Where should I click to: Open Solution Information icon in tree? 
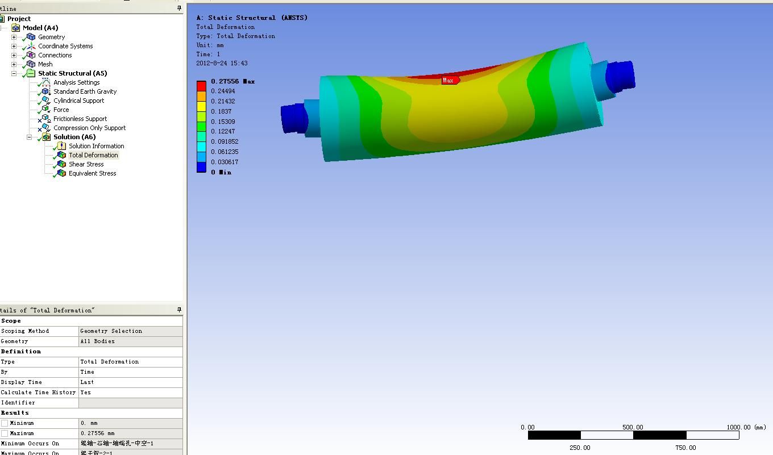pos(61,146)
